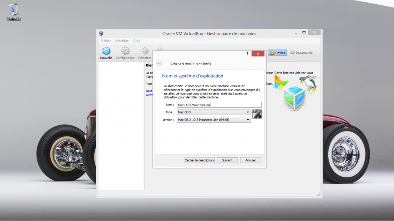The width and height of the screenshot is (394, 221).
Task: Open the Machine menu
Action: tap(122, 41)
